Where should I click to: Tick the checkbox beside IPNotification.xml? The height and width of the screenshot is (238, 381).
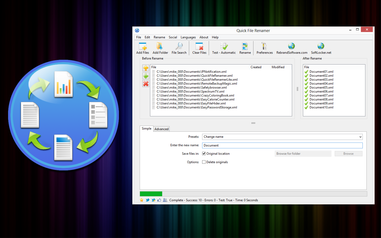click(x=153, y=72)
